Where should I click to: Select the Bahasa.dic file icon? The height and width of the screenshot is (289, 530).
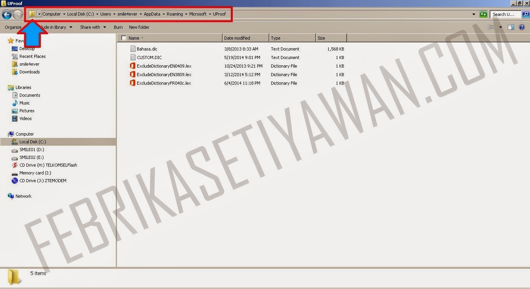coord(133,49)
